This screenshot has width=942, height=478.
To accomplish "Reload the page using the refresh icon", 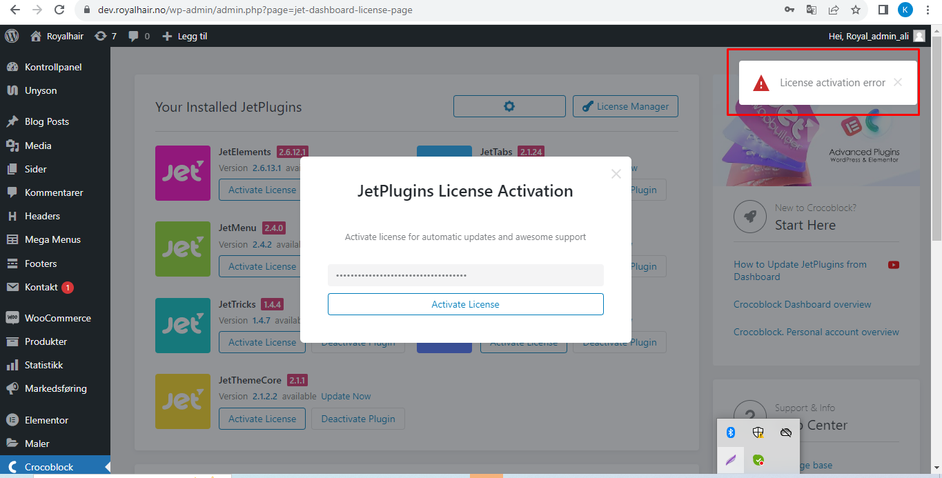I will 59,10.
